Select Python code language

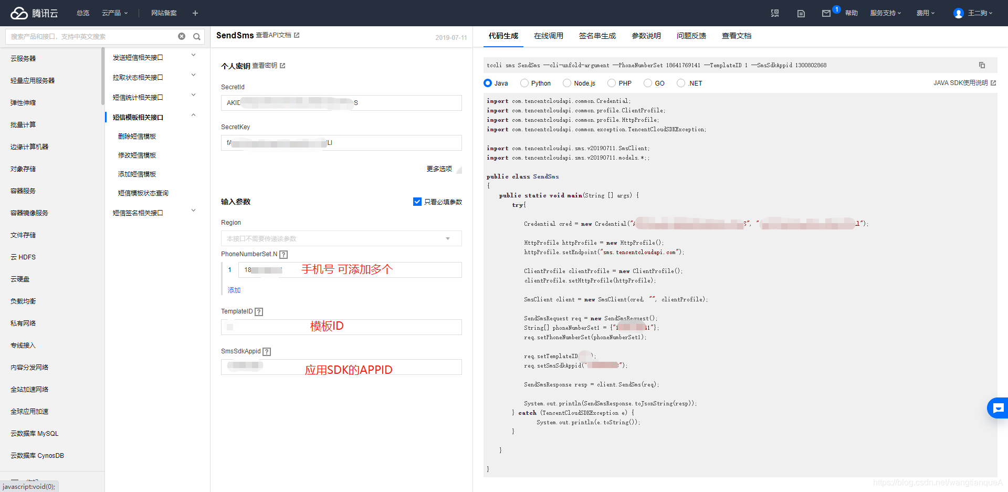click(524, 83)
